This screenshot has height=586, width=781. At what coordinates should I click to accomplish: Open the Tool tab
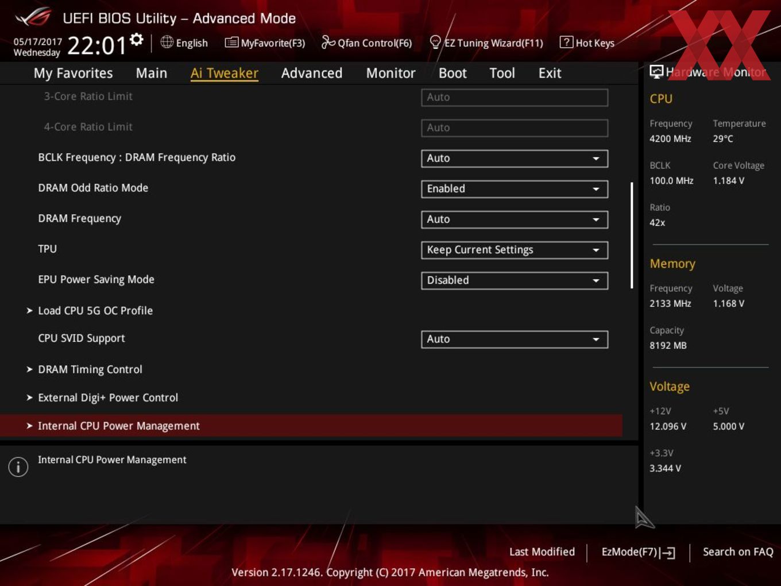(x=502, y=74)
